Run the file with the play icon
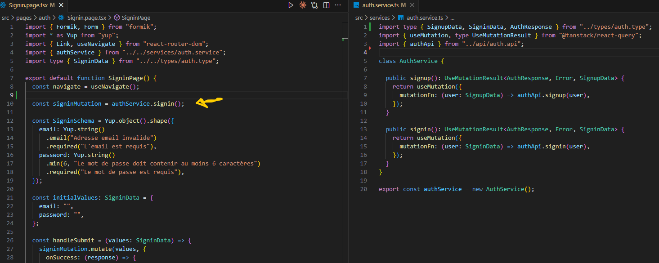This screenshot has width=659, height=263. pos(291,5)
